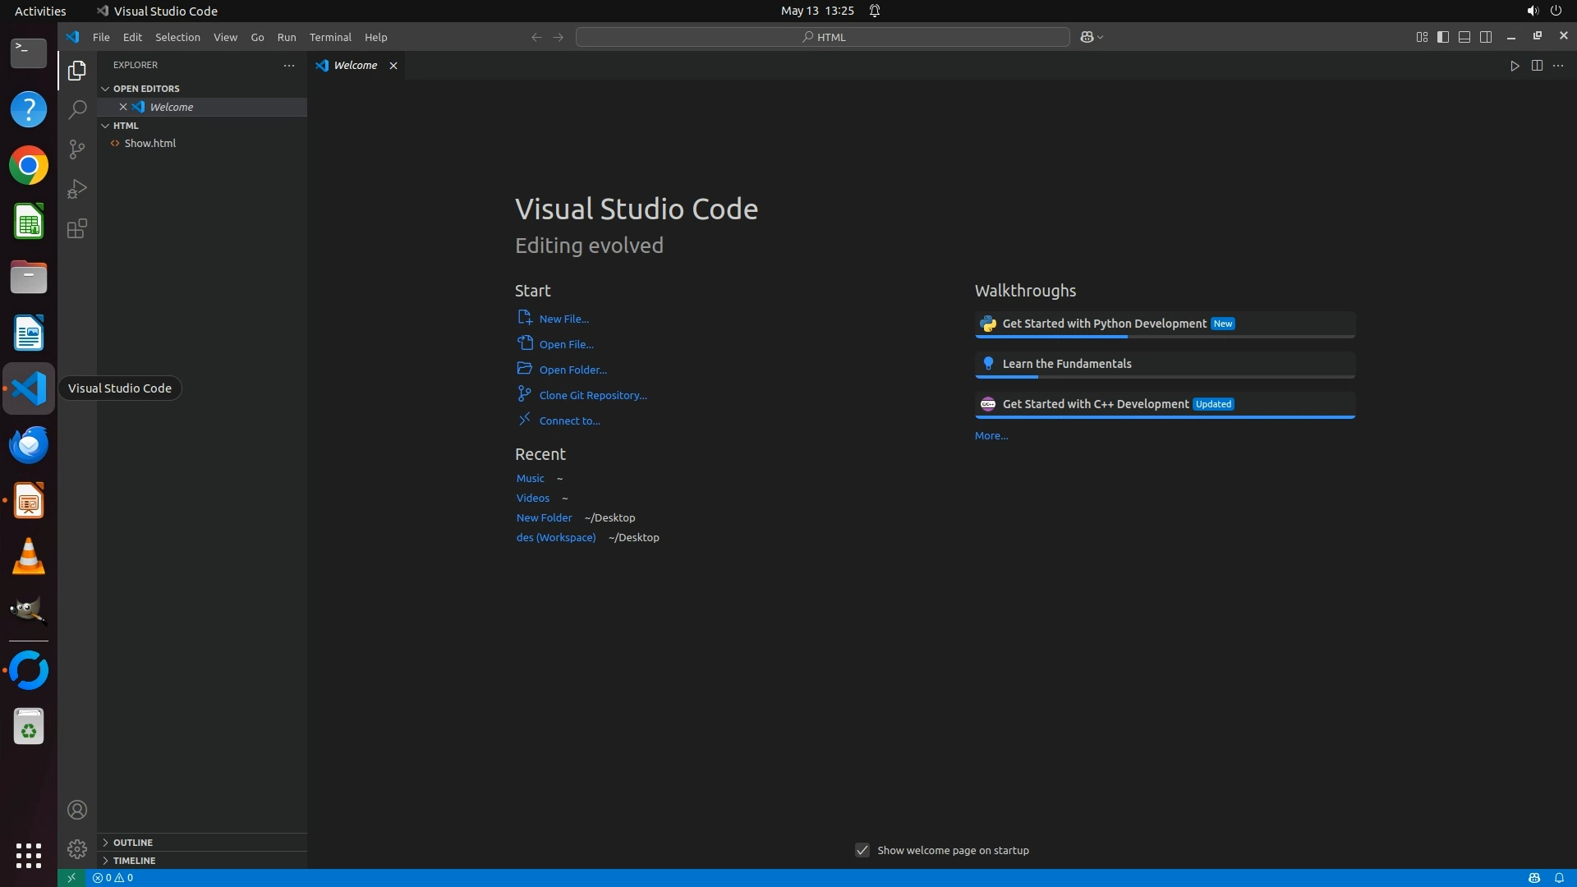Expand the Outline section
Viewport: 1577px width, 887px height.
(133, 843)
